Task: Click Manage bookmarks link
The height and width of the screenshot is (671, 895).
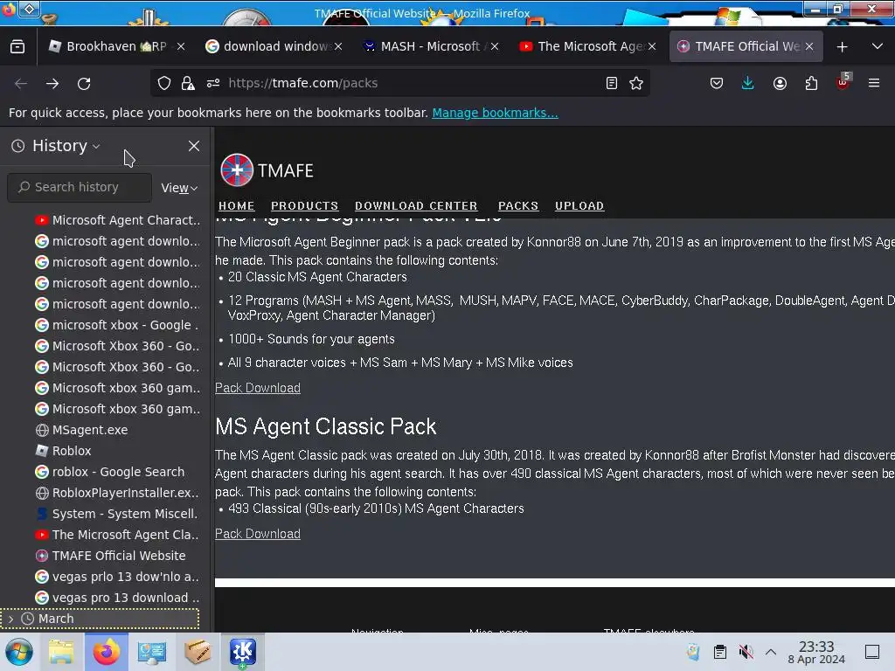Action: coord(495,113)
